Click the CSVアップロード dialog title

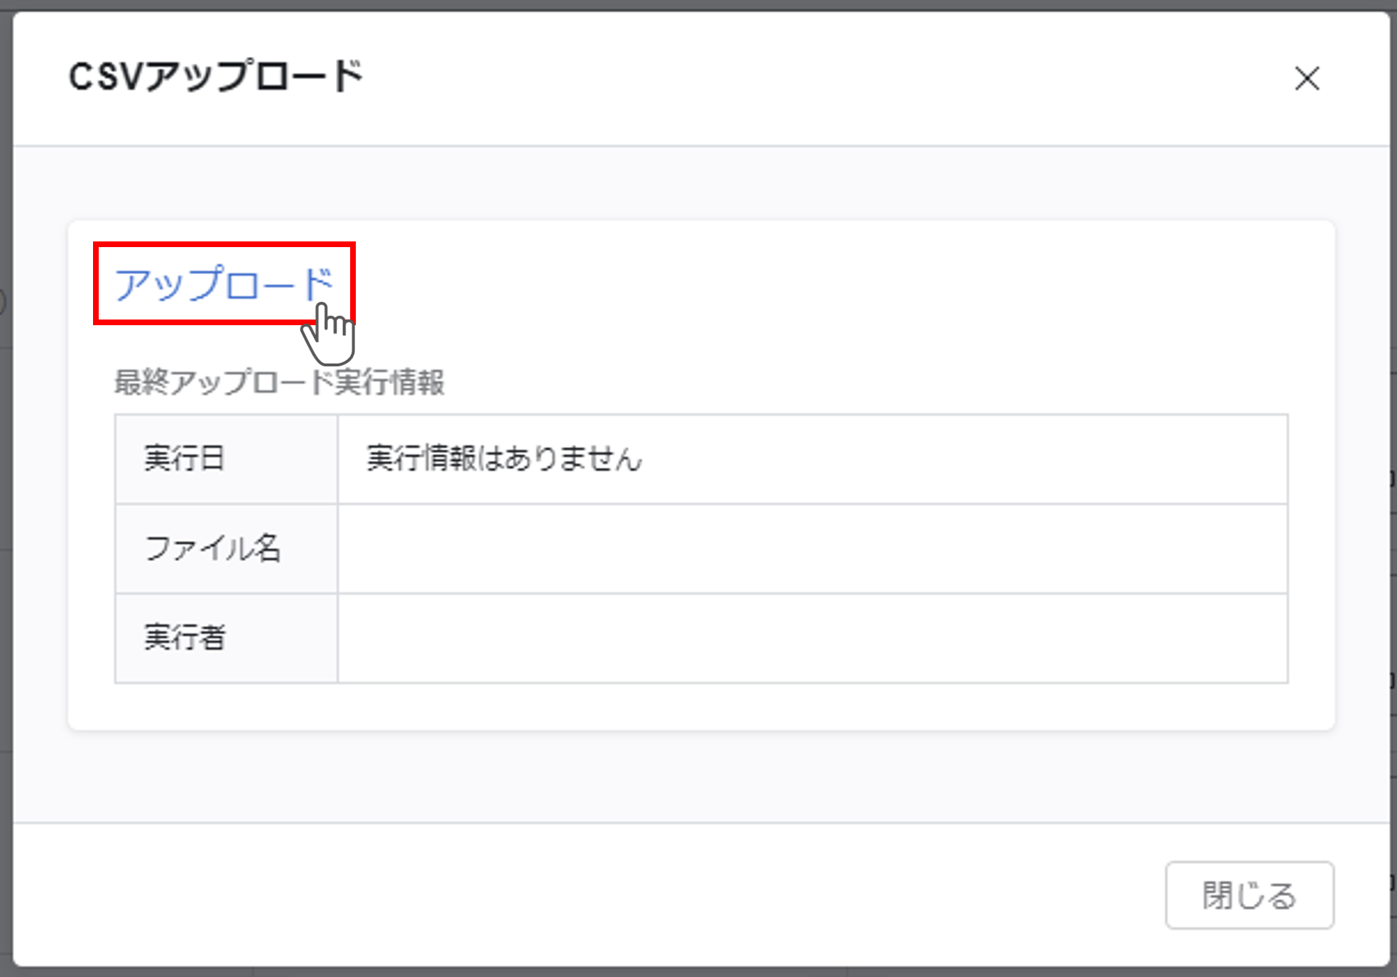tap(215, 77)
